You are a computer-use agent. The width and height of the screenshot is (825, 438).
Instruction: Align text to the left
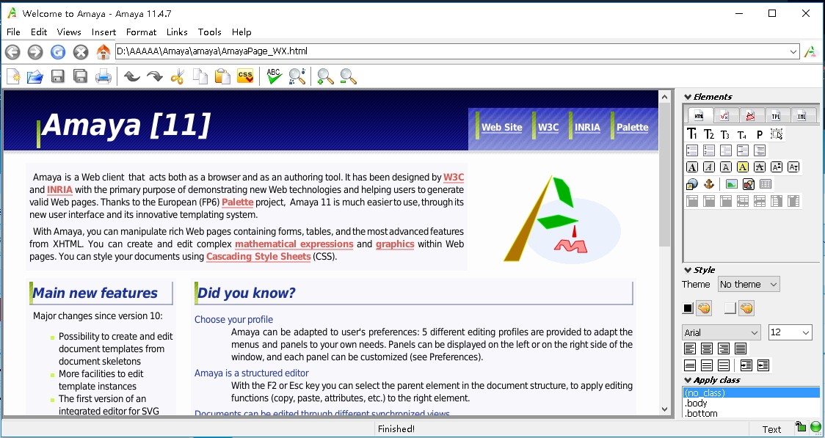tap(689, 348)
